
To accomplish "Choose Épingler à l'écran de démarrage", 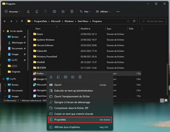I will [x=80, y=102].
